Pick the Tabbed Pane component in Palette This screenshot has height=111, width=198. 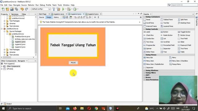pyautogui.click(x=166, y=20)
